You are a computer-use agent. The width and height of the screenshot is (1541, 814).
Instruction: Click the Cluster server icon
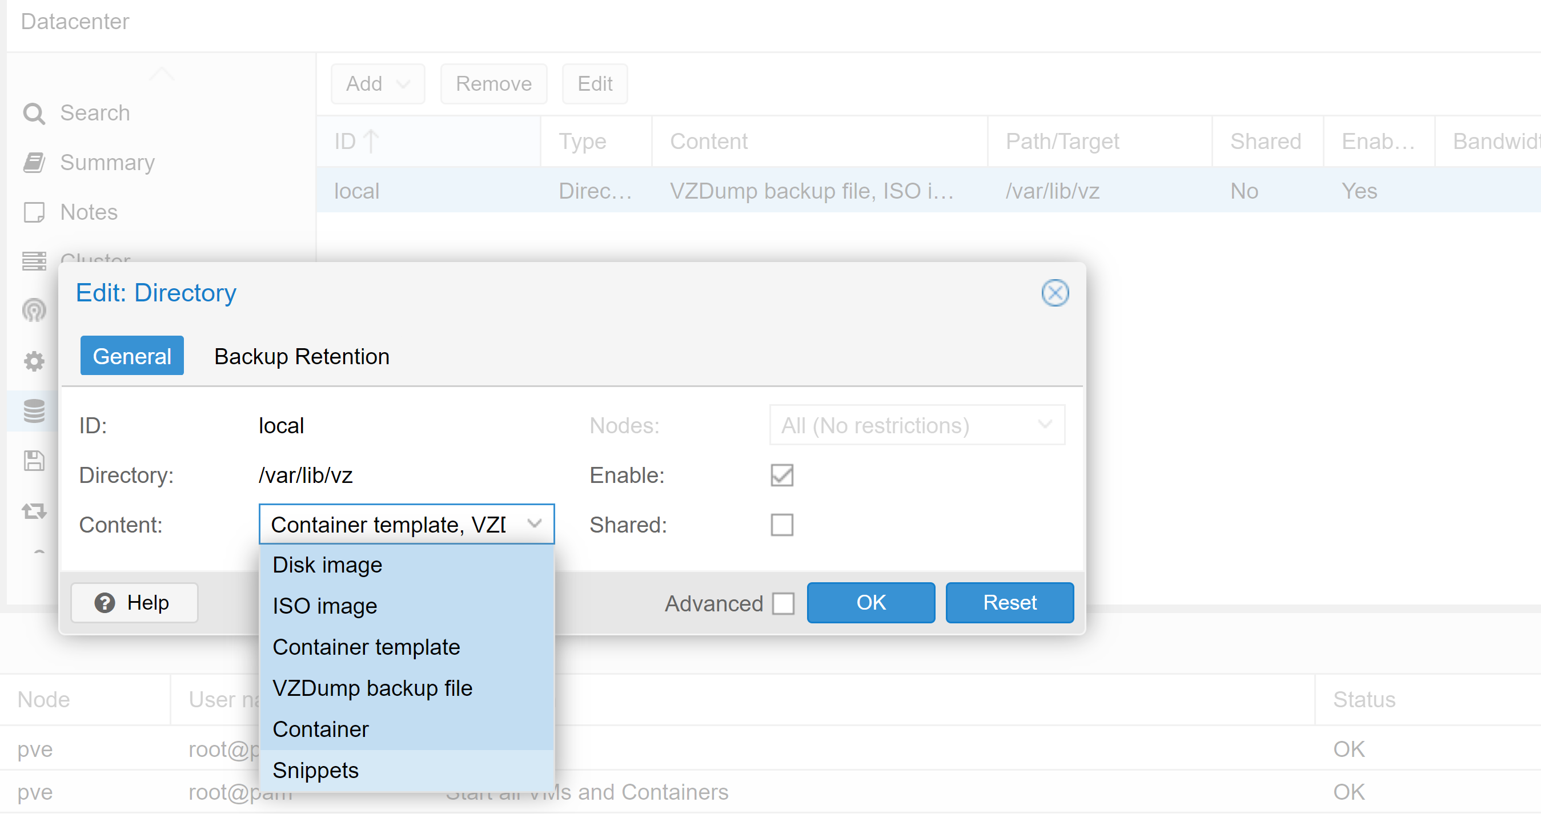[x=34, y=261]
